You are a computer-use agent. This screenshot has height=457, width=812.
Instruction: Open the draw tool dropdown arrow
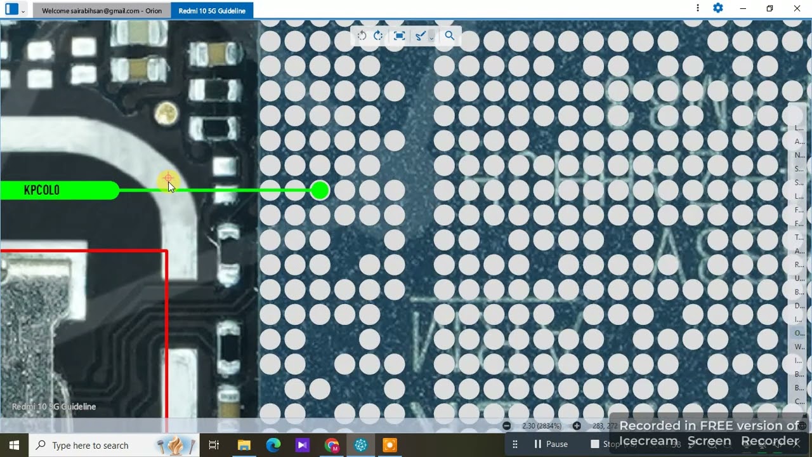pos(431,37)
